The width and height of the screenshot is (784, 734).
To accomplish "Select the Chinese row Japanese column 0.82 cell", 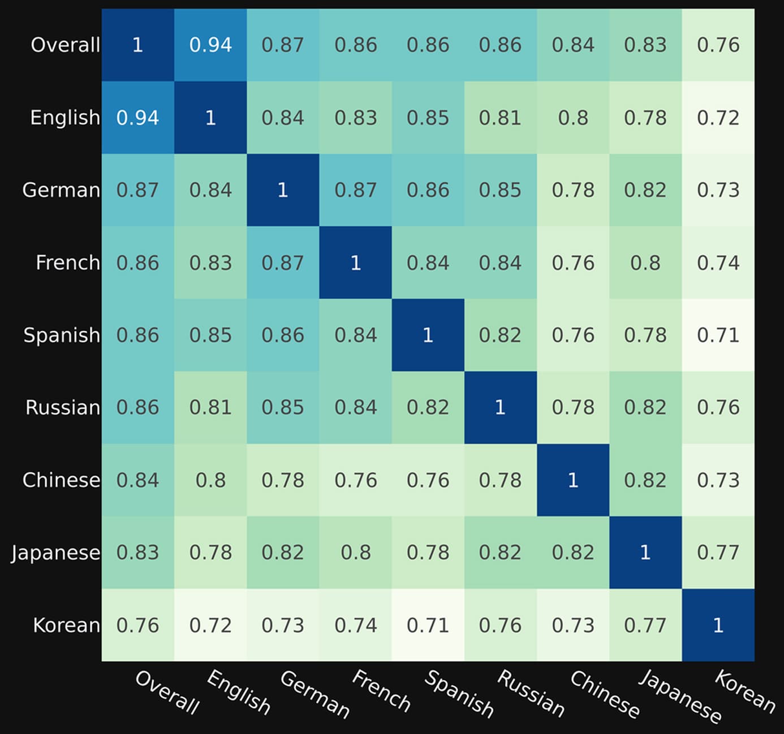I will click(x=645, y=480).
